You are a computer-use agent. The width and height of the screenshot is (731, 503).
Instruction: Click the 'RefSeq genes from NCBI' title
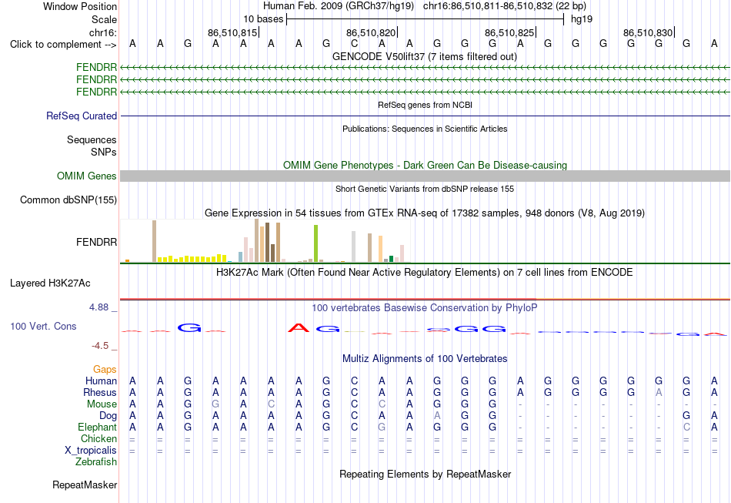(x=425, y=105)
